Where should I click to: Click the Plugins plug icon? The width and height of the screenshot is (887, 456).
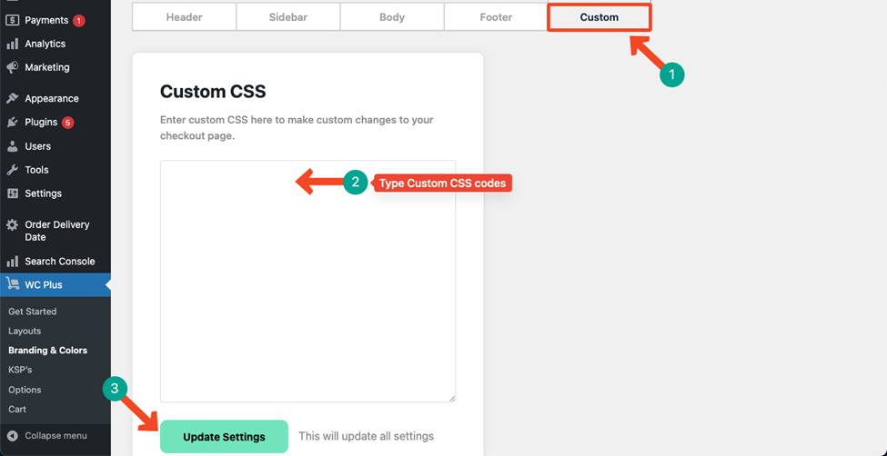tap(13, 122)
